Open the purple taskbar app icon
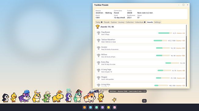Image resolution: width=199 pixels, height=111 pixels. 102,107
